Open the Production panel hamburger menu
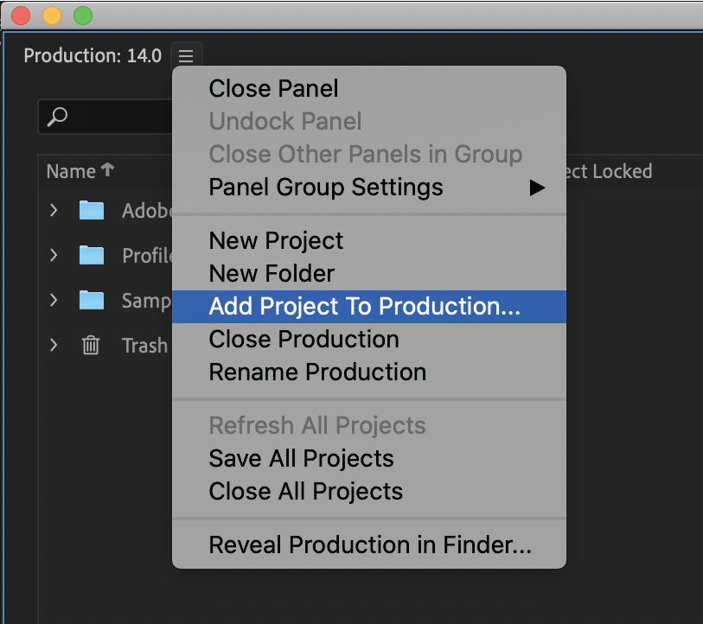Viewport: 703px width, 624px height. click(186, 54)
